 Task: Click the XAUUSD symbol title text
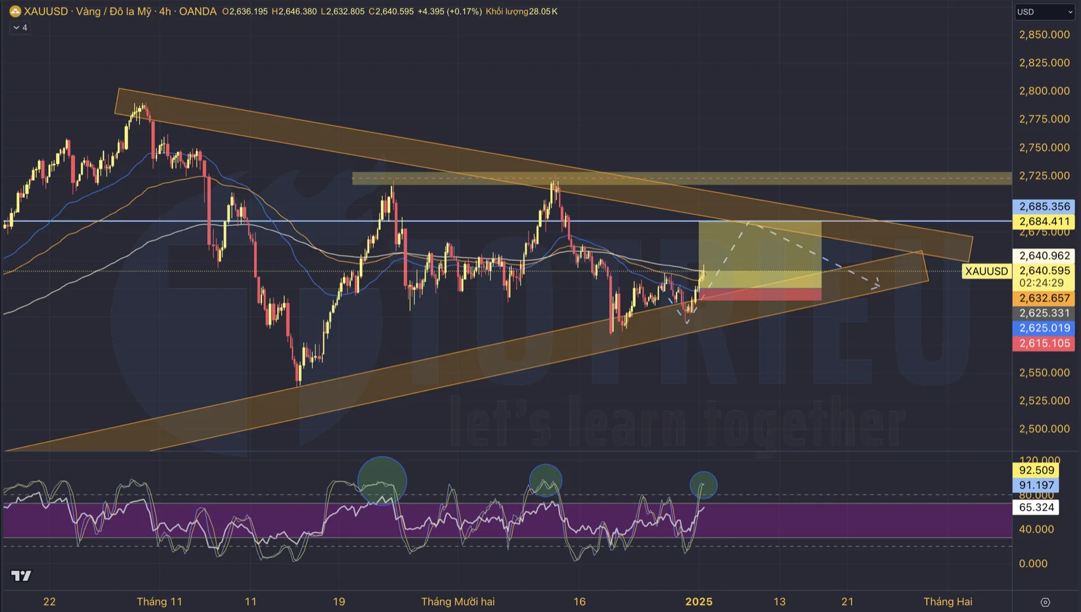click(46, 11)
